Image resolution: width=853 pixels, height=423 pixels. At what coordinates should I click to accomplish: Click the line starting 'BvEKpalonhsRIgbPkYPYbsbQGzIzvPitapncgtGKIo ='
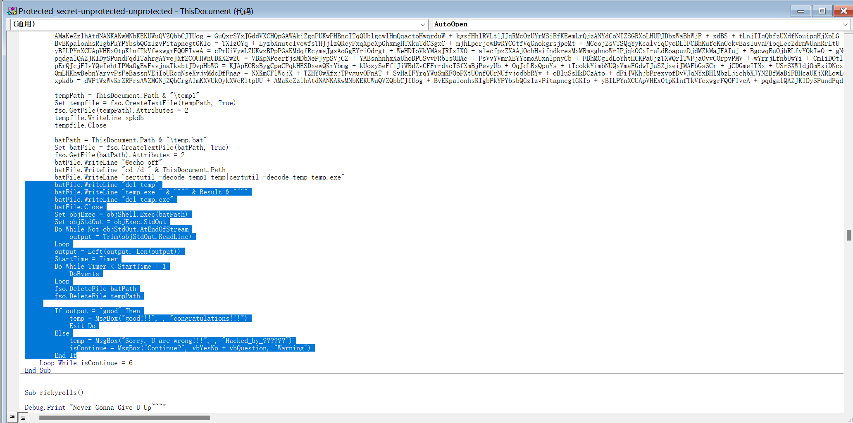click(x=448, y=43)
